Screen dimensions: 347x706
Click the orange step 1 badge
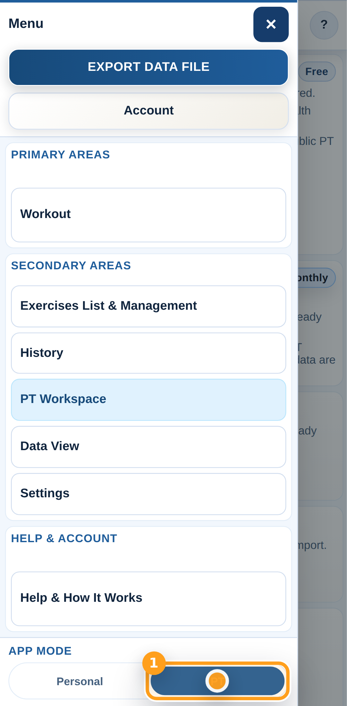pyautogui.click(x=154, y=663)
